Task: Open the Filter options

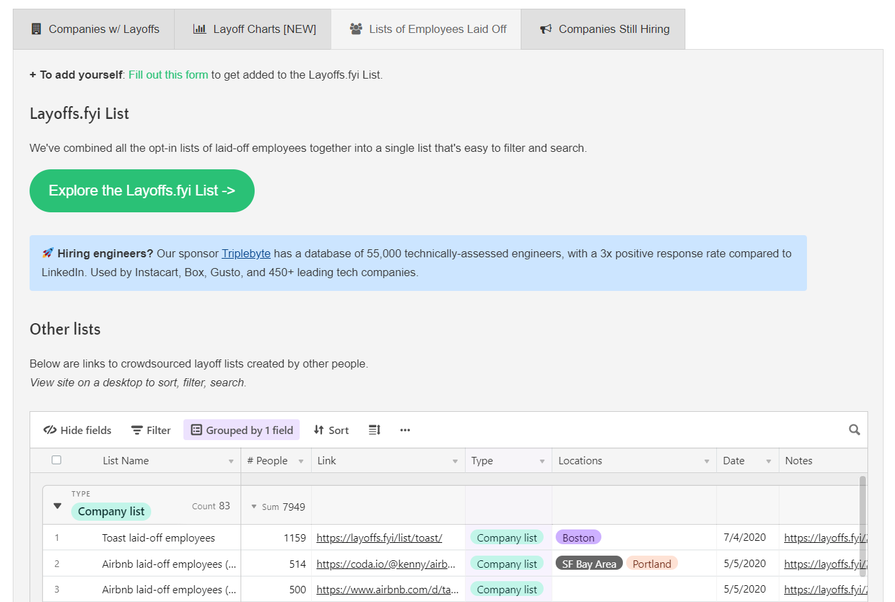Action: click(151, 430)
